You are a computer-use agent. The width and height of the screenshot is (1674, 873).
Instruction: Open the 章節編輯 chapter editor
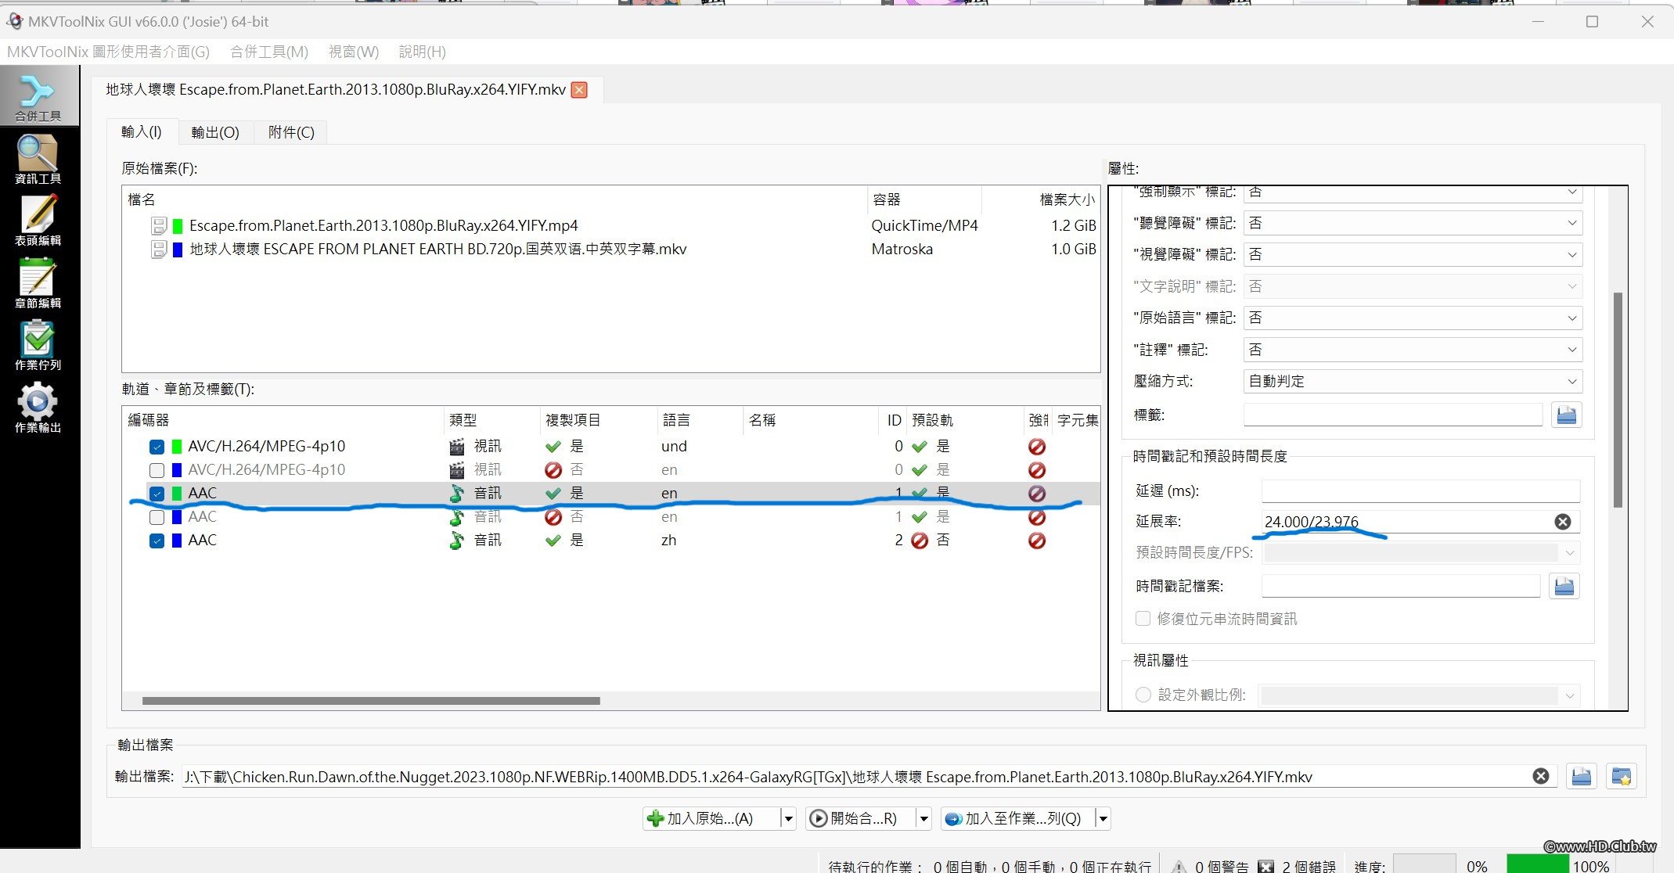point(38,283)
